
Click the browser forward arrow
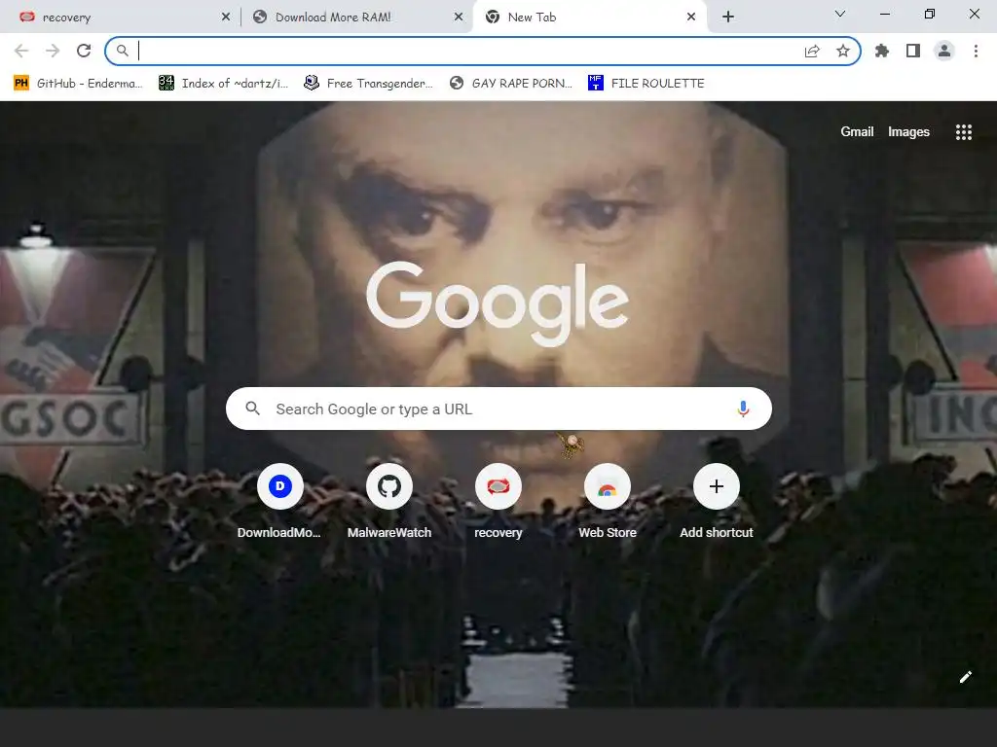tap(53, 51)
